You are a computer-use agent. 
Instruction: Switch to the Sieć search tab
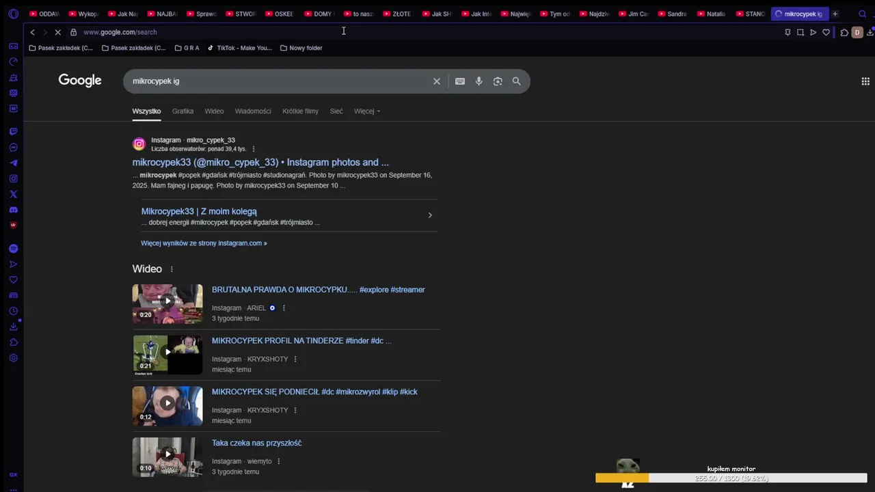coord(336,111)
